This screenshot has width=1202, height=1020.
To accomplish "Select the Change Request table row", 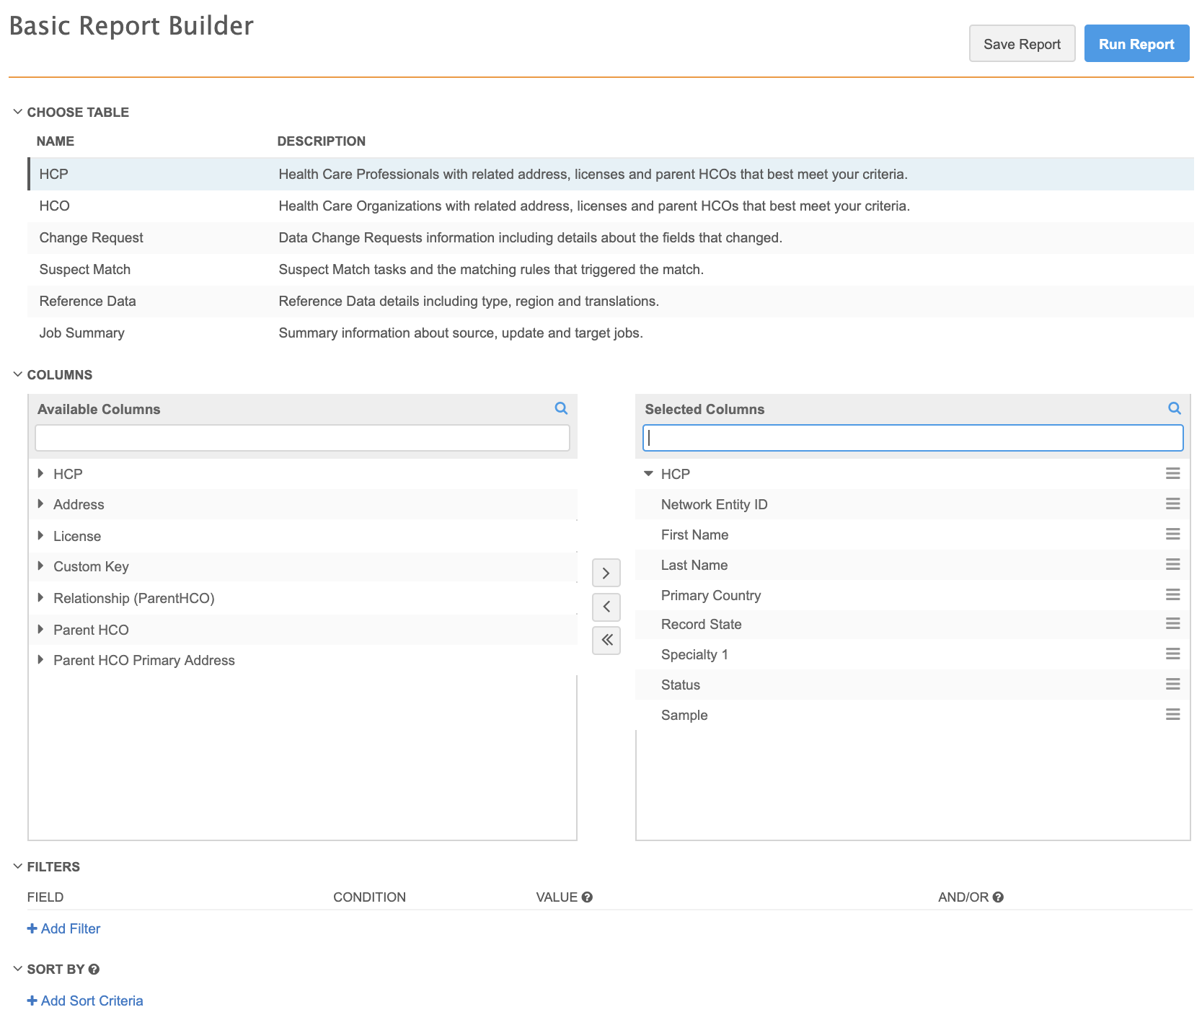I will tap(92, 238).
